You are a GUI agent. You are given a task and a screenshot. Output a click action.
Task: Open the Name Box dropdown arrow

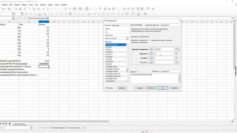[13, 18]
